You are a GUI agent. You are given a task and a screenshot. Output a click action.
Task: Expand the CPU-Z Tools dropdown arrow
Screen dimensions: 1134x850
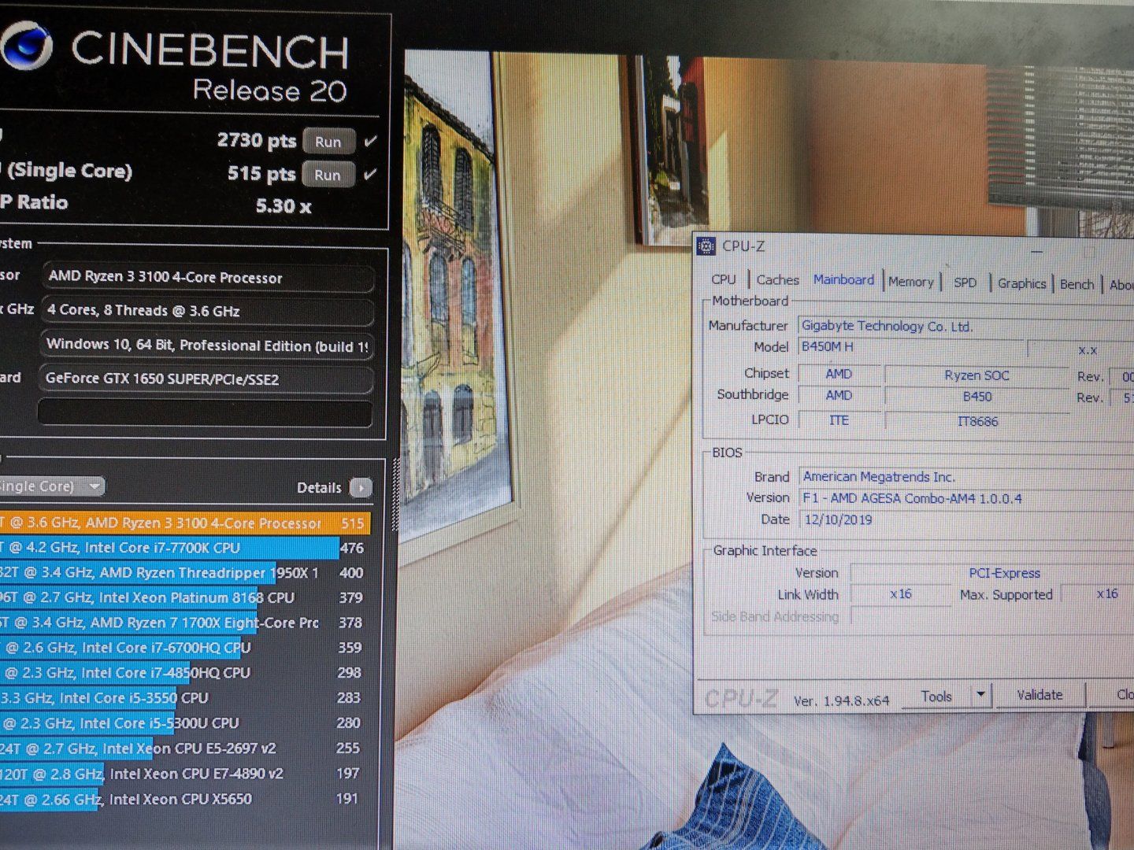980,695
